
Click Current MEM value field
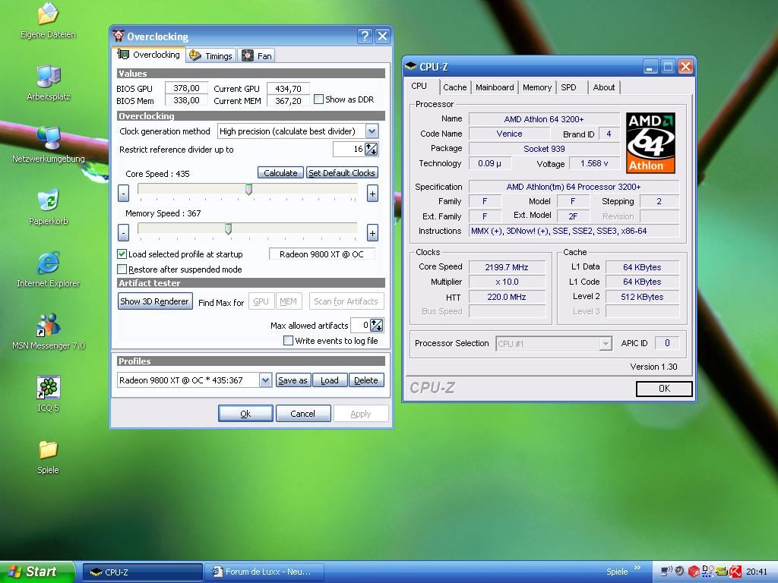pyautogui.click(x=288, y=101)
